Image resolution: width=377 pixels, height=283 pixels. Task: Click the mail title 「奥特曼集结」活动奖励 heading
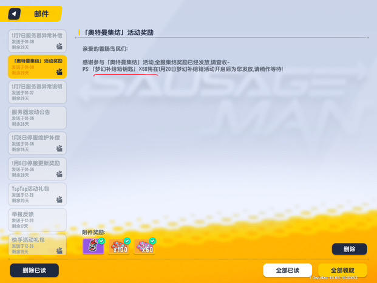[118, 32]
